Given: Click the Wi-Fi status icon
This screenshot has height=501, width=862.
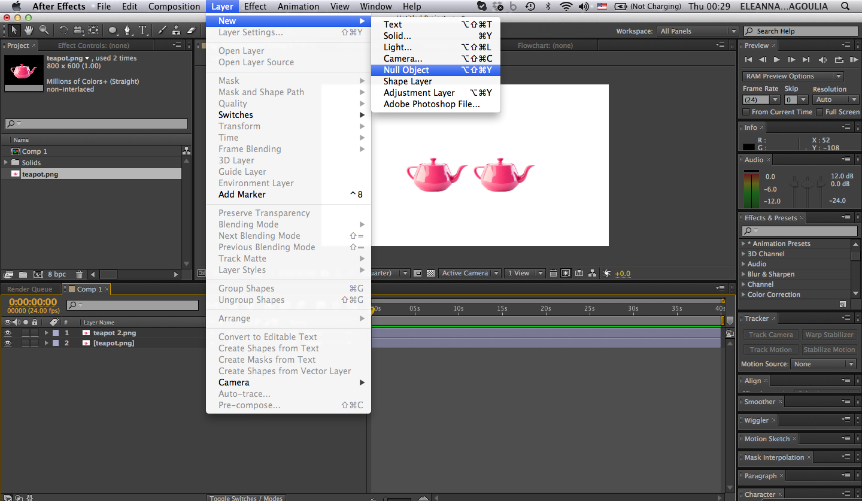Looking at the screenshot, I should click(x=566, y=7).
